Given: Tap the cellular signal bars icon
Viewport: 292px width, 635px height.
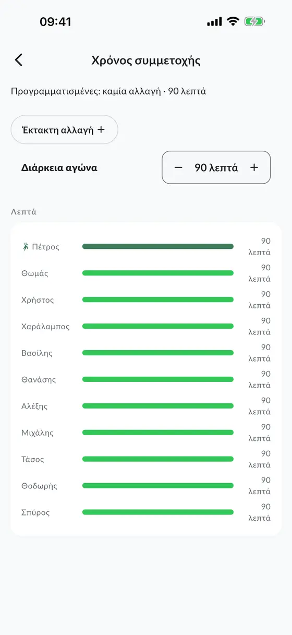Looking at the screenshot, I should pyautogui.click(x=214, y=22).
